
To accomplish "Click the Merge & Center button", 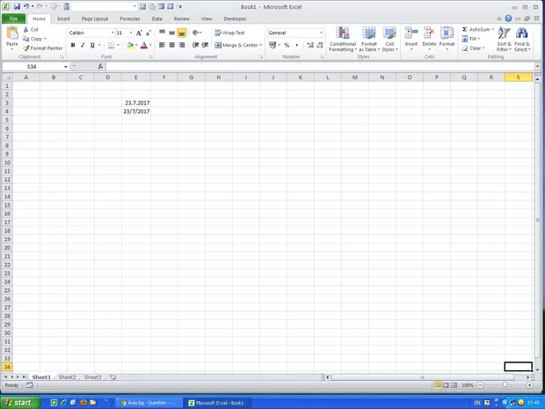I will coord(236,45).
